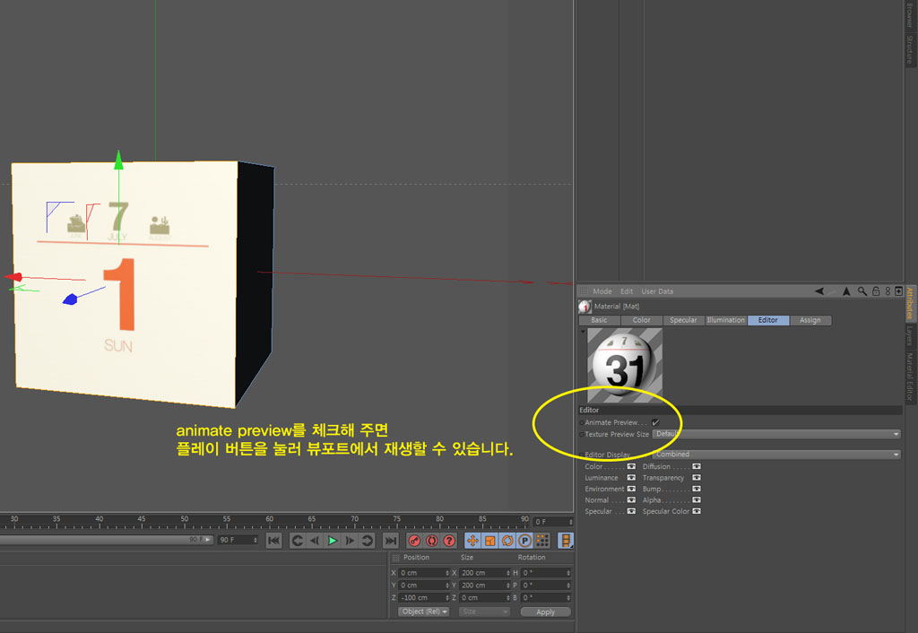Toggle the Transparency channel display checkbox

697,478
